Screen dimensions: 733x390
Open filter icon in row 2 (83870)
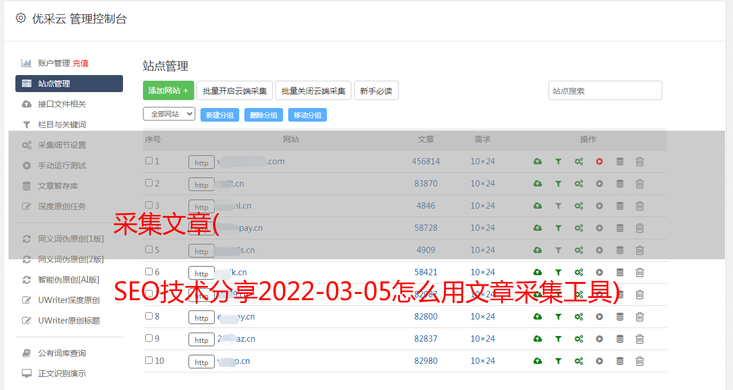pyautogui.click(x=558, y=184)
